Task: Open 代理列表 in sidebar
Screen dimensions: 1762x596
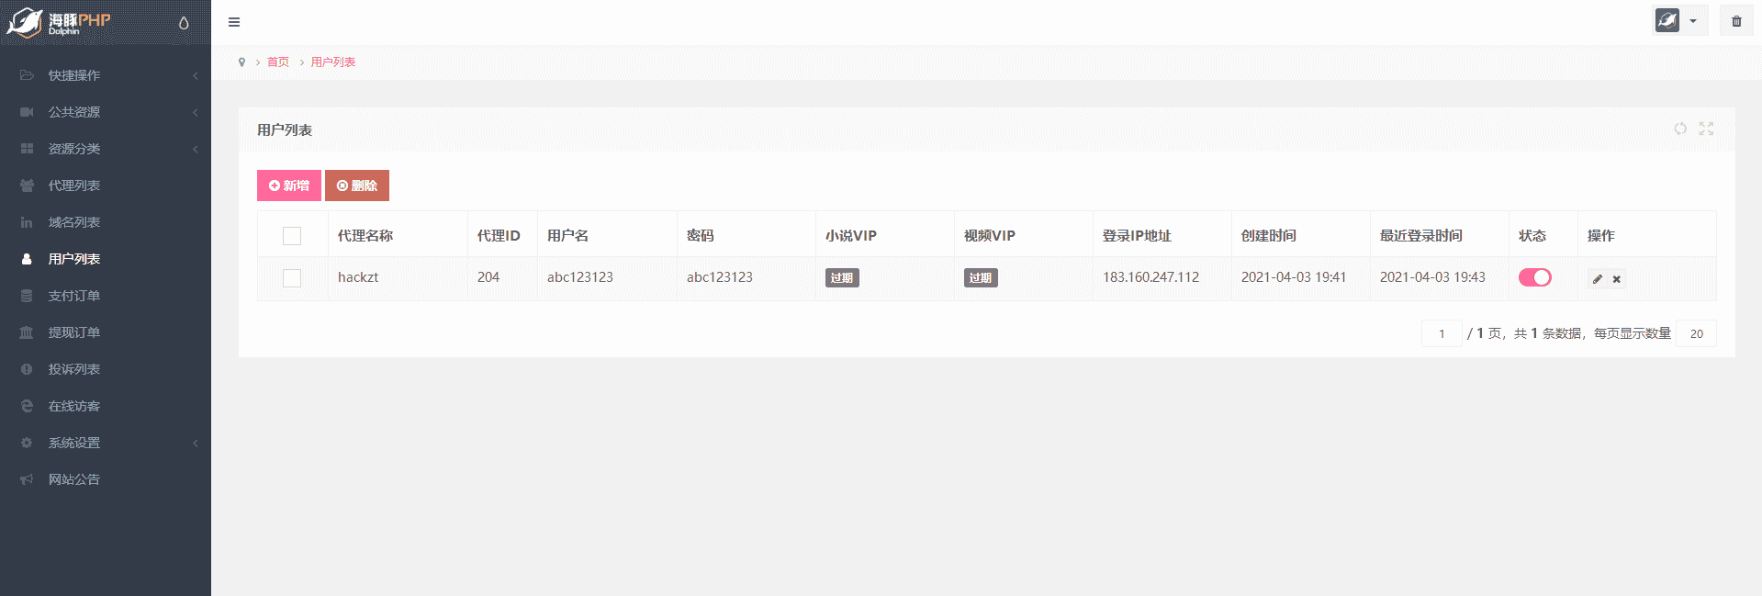Action: (106, 186)
